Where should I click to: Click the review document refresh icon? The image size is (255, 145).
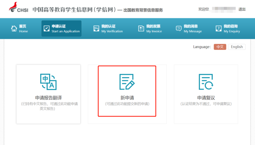pos(206,82)
